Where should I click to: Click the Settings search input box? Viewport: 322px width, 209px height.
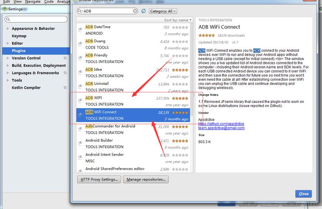click(x=36, y=19)
